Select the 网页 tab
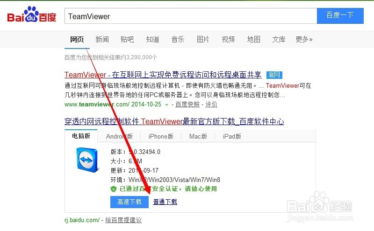374x231 pixels. (77, 39)
